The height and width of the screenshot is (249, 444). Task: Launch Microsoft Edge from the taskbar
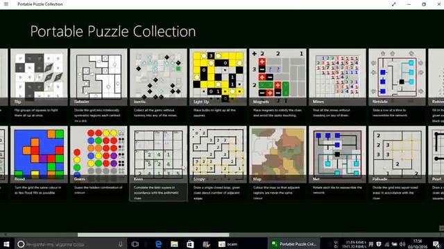[158, 244]
